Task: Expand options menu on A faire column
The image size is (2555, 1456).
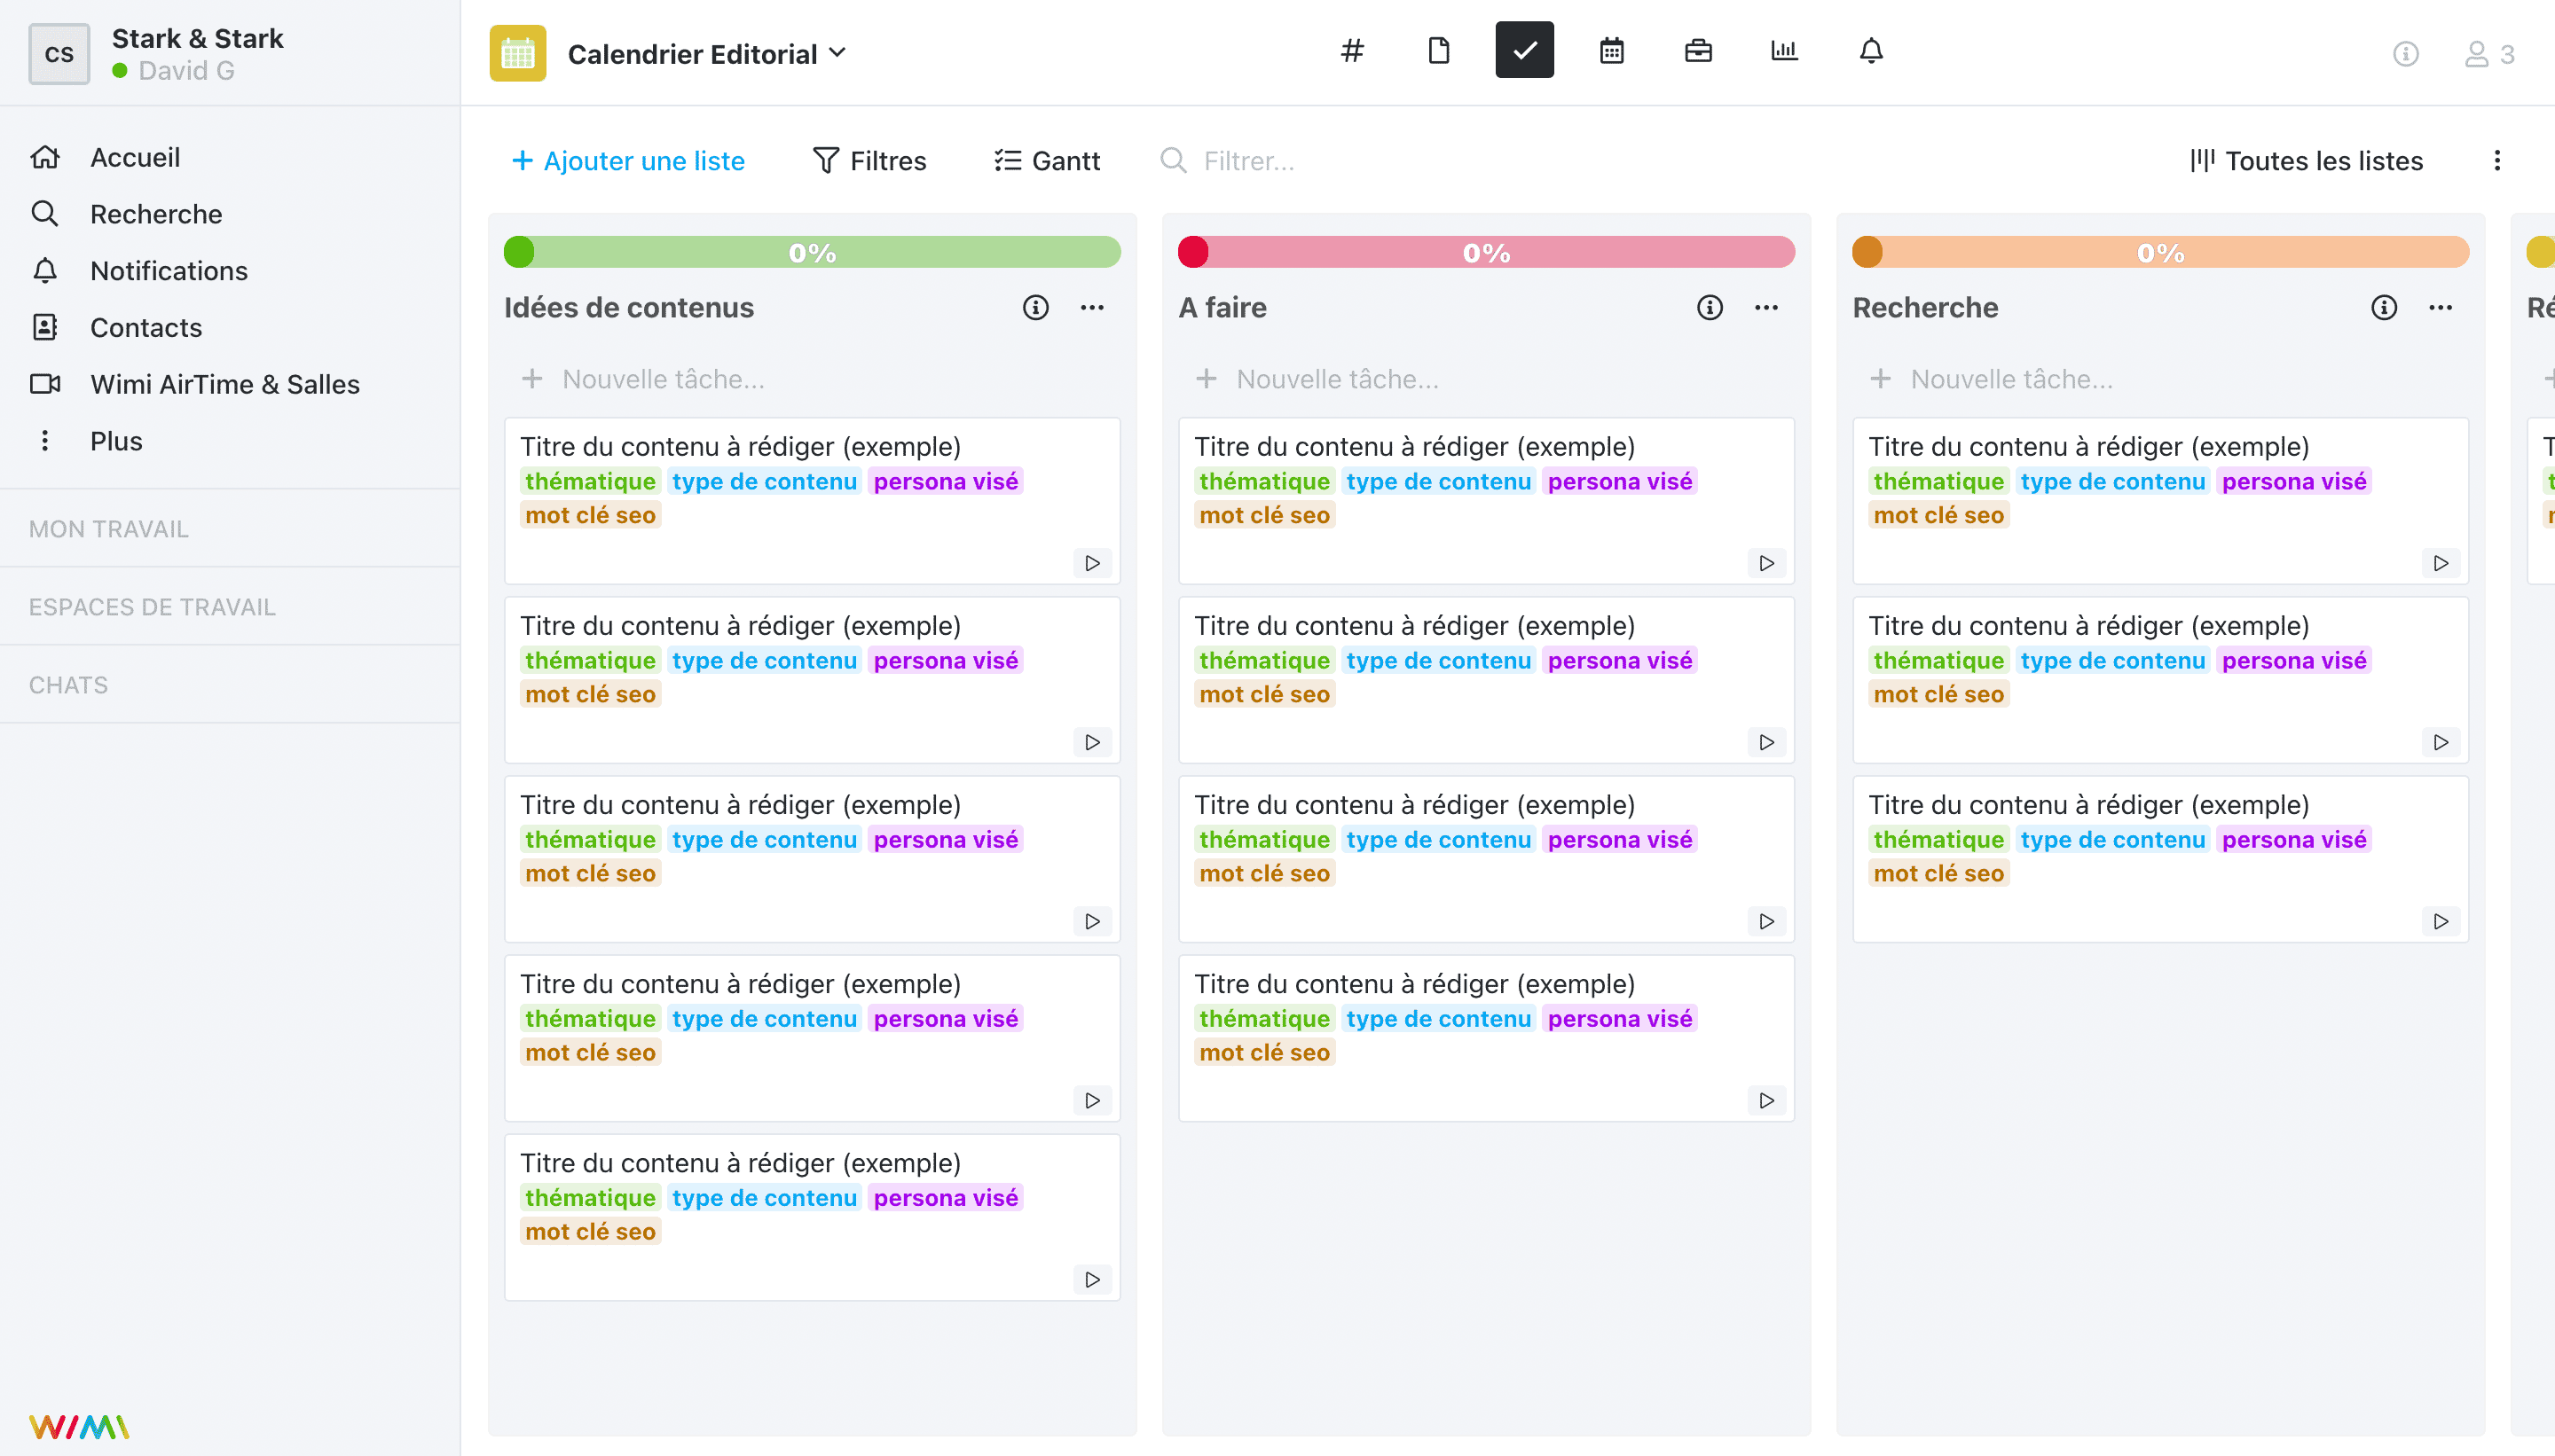Action: click(1767, 309)
